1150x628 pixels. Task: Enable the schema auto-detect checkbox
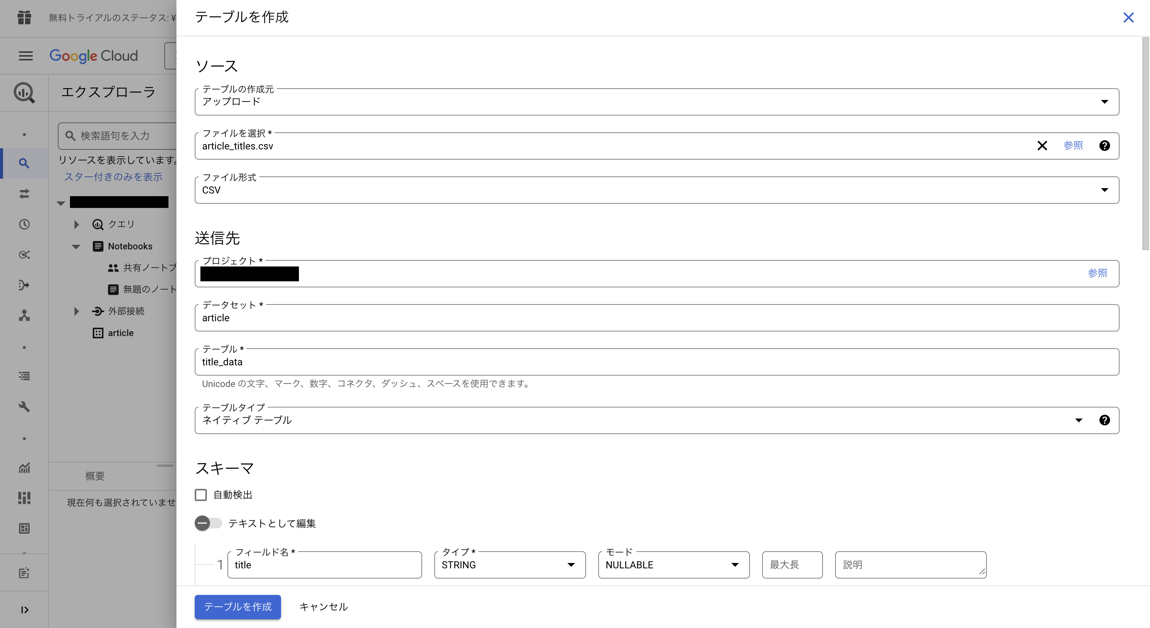(x=201, y=495)
